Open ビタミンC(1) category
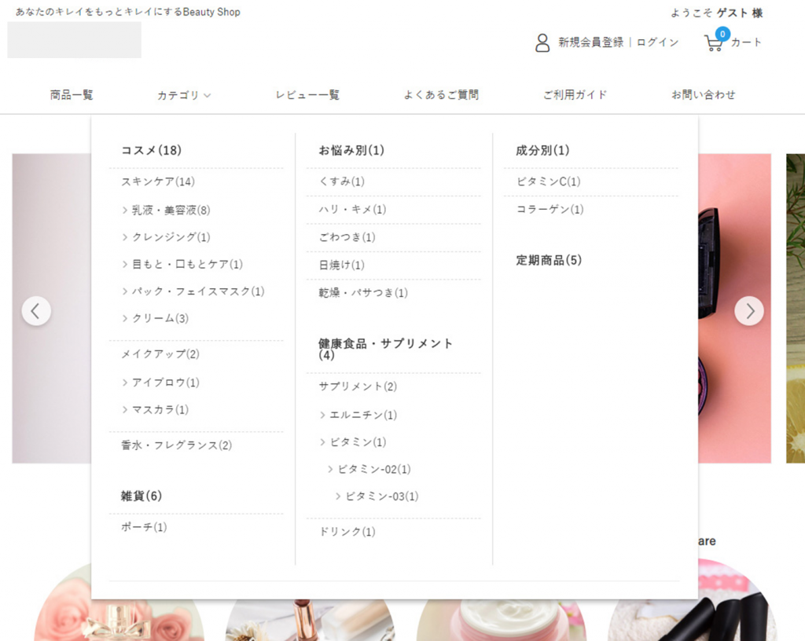Image resolution: width=805 pixels, height=641 pixels. 548,181
